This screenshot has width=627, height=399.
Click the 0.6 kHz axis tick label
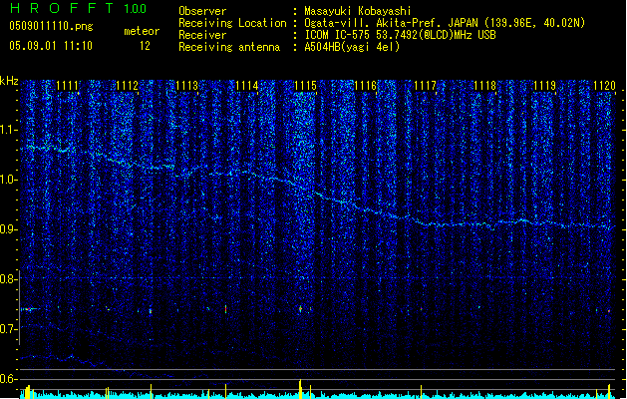pos(9,379)
